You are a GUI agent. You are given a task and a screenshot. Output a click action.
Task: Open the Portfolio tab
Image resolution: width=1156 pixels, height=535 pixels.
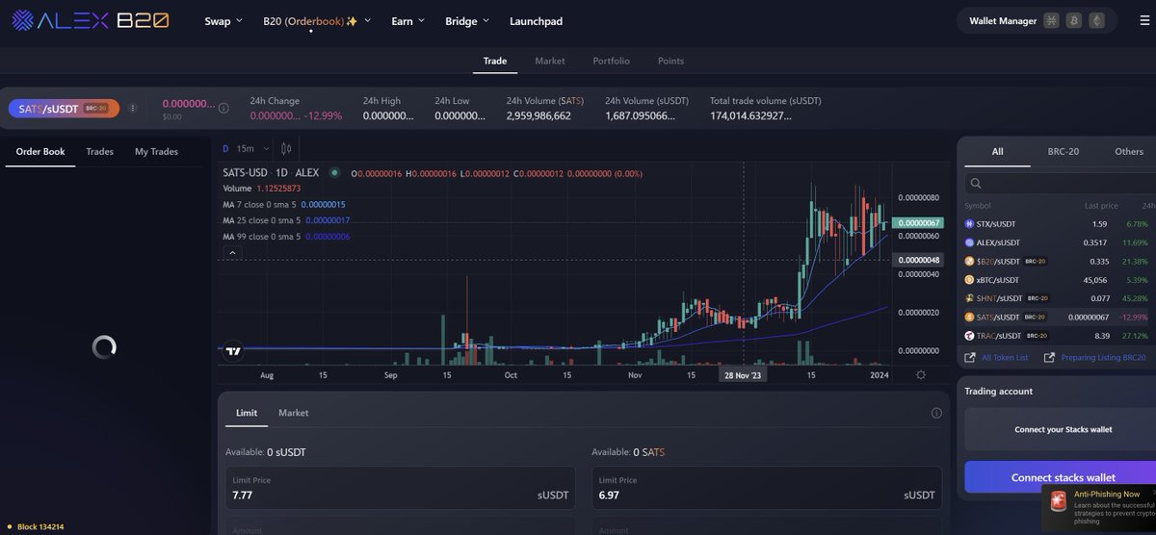612,61
